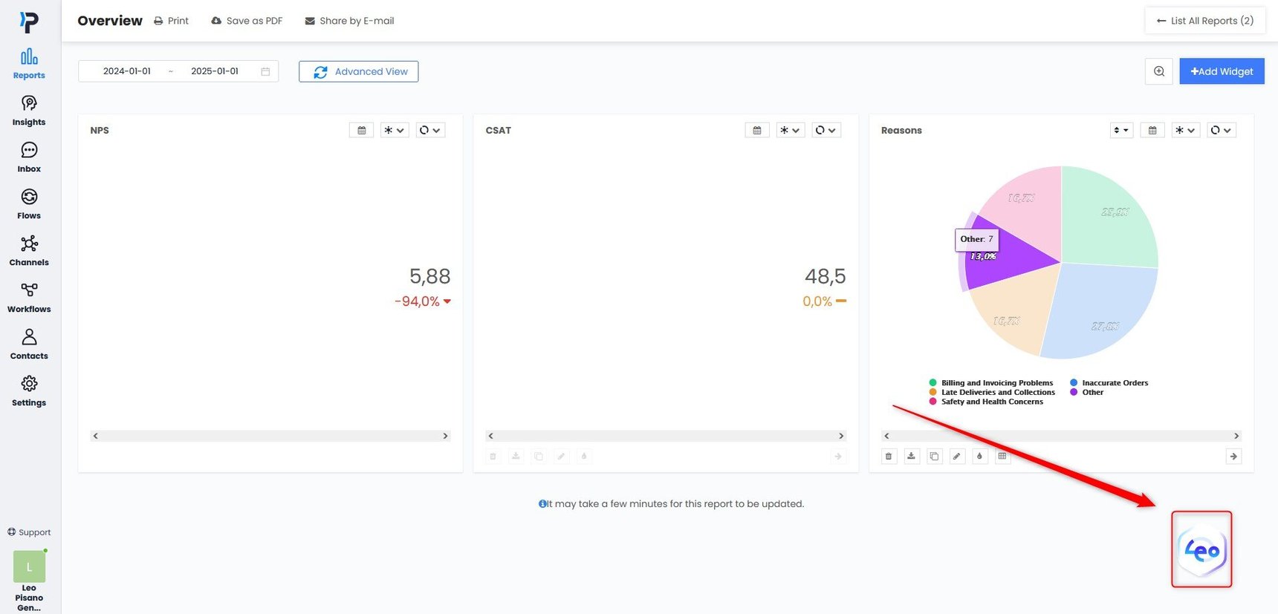This screenshot has width=1278, height=614.
Task: Open date picker on Reasons widget
Action: click(1152, 130)
